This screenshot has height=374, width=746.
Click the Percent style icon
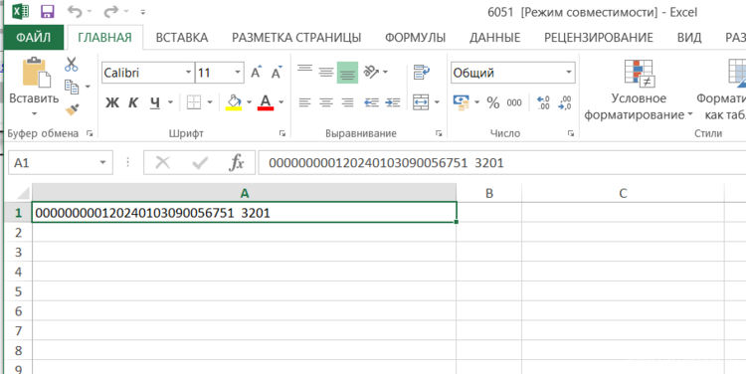click(x=493, y=102)
